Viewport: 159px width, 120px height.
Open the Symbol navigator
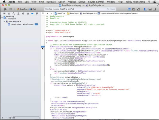click(9, 13)
